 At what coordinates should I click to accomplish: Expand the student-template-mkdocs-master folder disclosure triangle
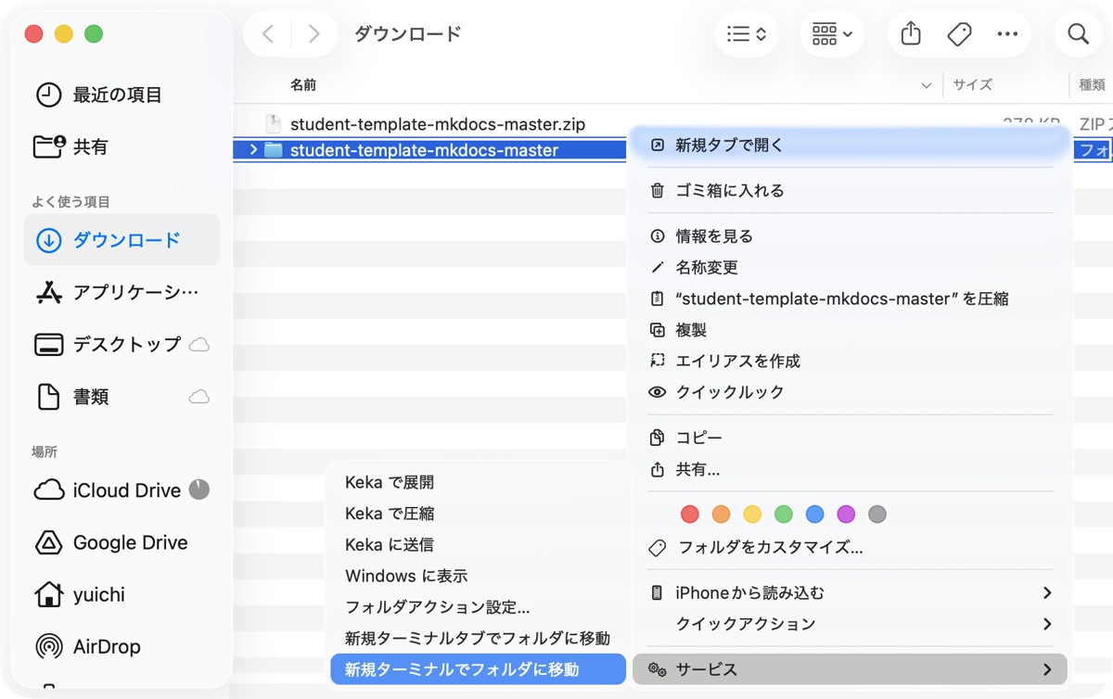[252, 148]
